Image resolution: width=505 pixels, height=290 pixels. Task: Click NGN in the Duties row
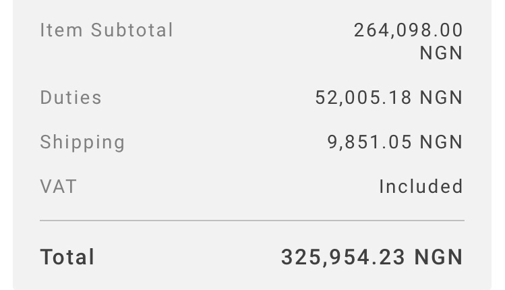(441, 98)
